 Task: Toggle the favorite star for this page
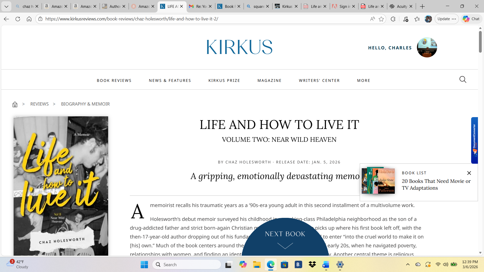(381, 19)
